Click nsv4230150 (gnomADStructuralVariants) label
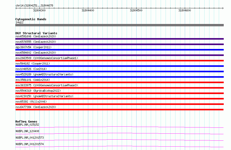This screenshot has width=231, height=150. pos(44,96)
